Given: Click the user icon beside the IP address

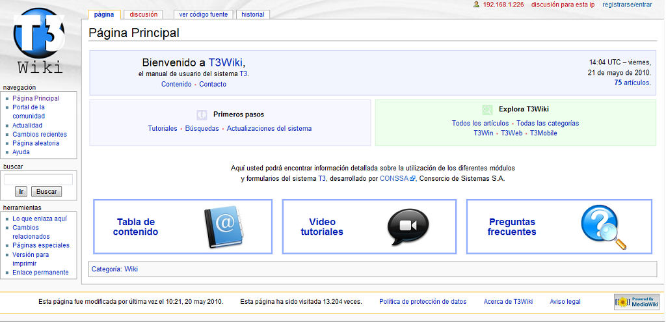Looking at the screenshot, I should tap(477, 5).
